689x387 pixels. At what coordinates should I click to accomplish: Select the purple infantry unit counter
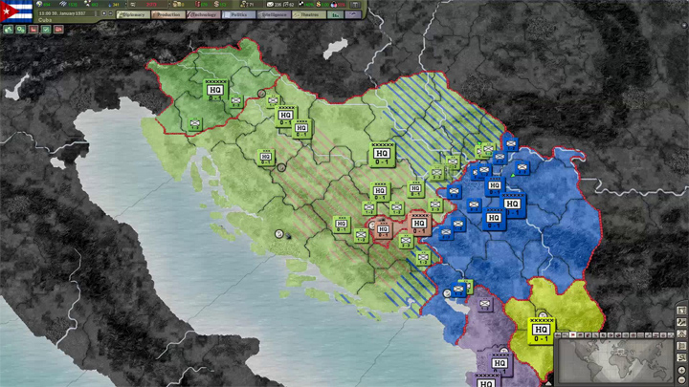(x=484, y=304)
